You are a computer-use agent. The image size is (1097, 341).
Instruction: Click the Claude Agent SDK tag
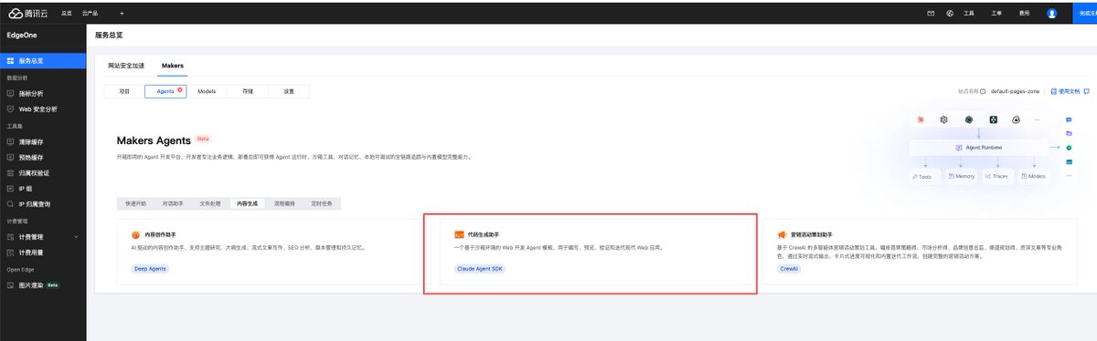click(x=479, y=269)
